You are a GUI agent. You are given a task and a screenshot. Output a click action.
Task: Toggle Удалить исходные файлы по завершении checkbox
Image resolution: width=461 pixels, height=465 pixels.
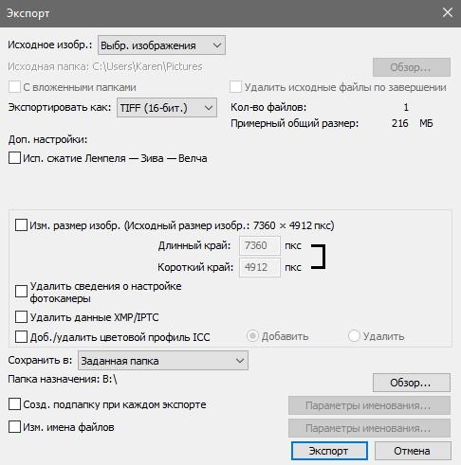click(236, 87)
